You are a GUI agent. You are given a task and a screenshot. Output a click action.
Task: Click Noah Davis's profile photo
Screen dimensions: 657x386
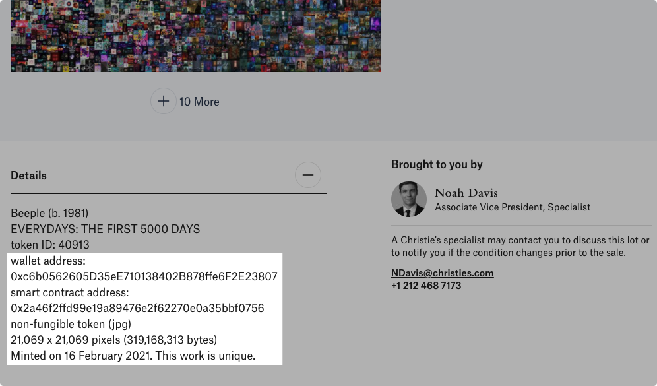(409, 199)
